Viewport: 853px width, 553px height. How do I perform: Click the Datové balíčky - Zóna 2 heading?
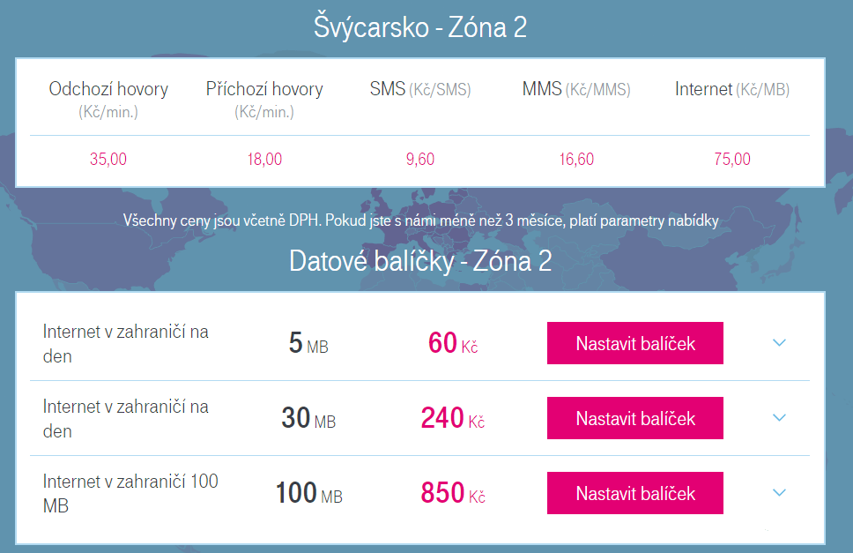tap(420, 261)
